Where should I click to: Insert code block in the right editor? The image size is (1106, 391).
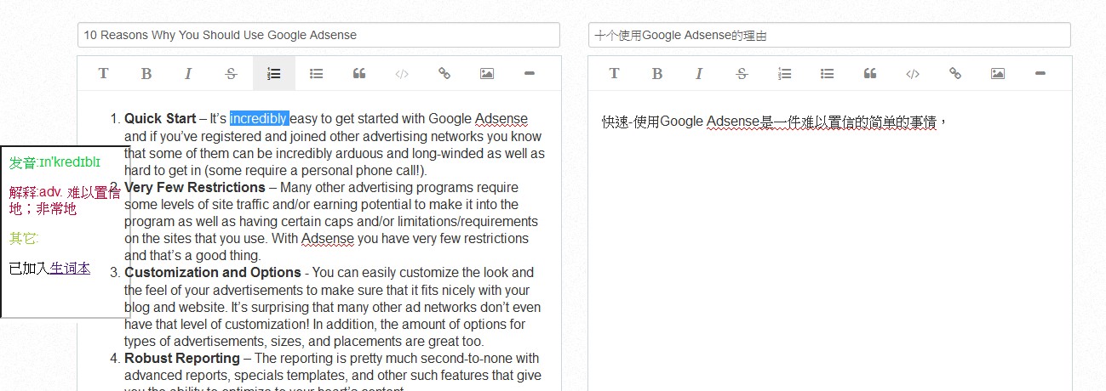coord(913,74)
